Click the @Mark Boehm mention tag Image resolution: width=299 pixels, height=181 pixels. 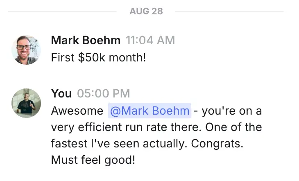tap(149, 111)
